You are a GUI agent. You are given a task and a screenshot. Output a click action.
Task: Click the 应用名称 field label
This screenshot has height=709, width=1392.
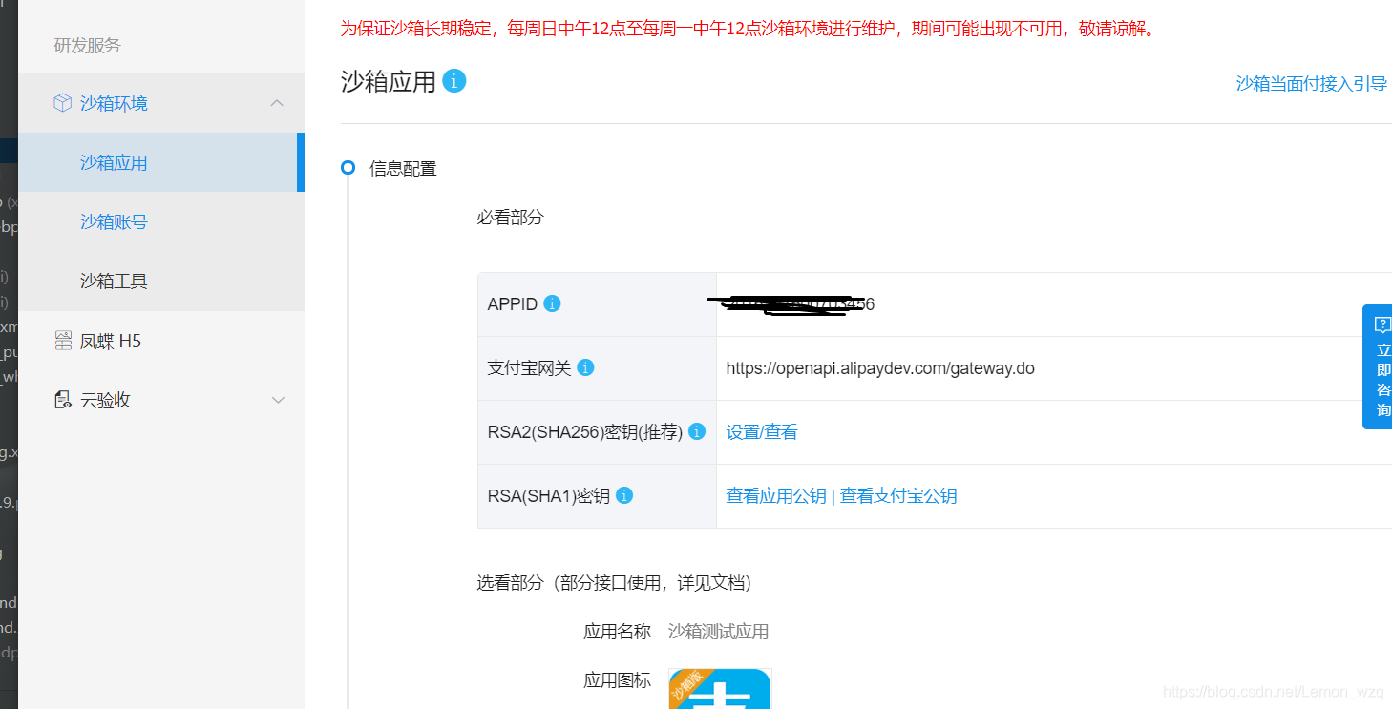pos(617,631)
